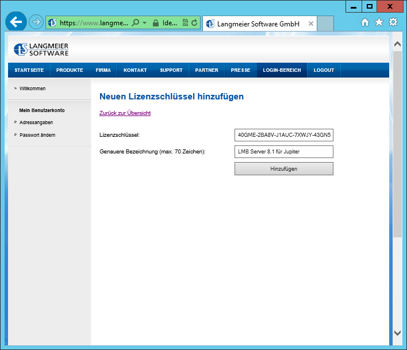Open a new blank tab
The height and width of the screenshot is (350, 407).
tap(325, 24)
